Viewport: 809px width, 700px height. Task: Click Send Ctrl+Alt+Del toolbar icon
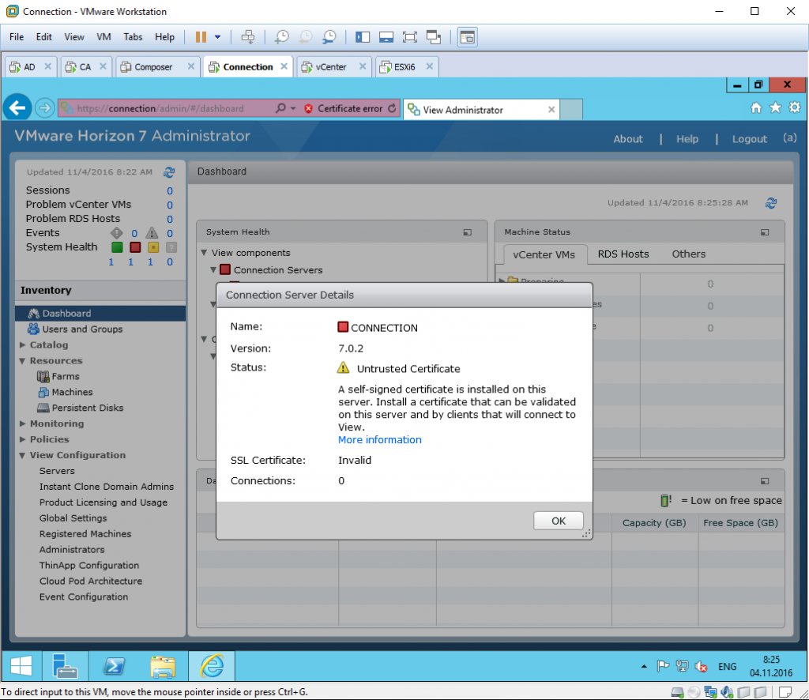pyautogui.click(x=248, y=36)
